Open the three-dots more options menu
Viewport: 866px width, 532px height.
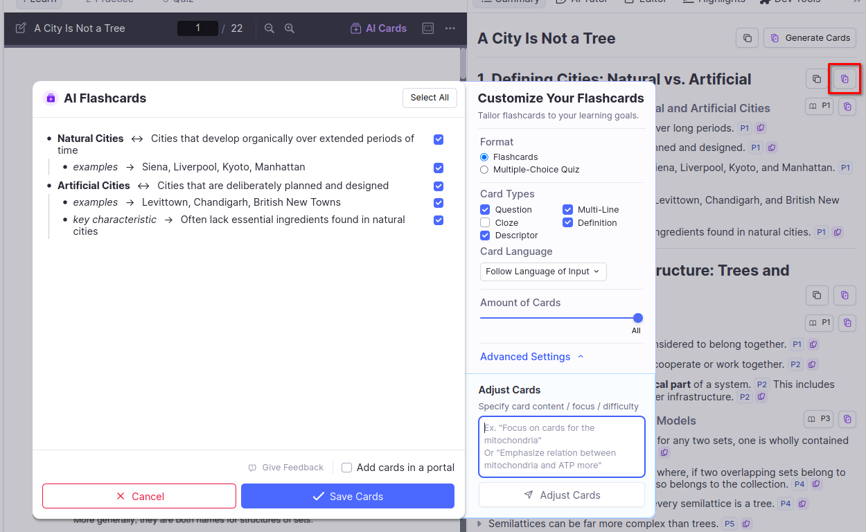pos(450,28)
